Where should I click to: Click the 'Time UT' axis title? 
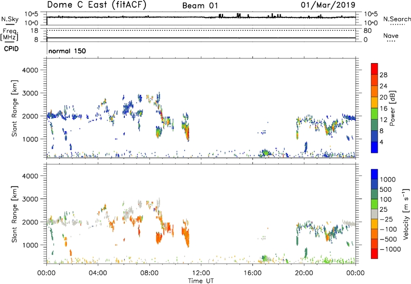click(201, 281)
